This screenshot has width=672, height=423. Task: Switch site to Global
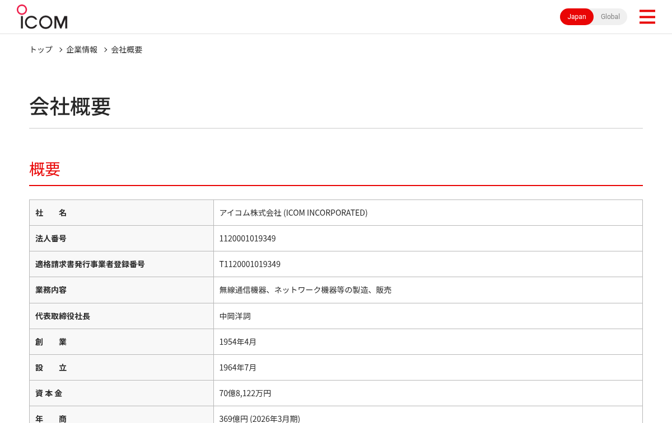click(610, 17)
